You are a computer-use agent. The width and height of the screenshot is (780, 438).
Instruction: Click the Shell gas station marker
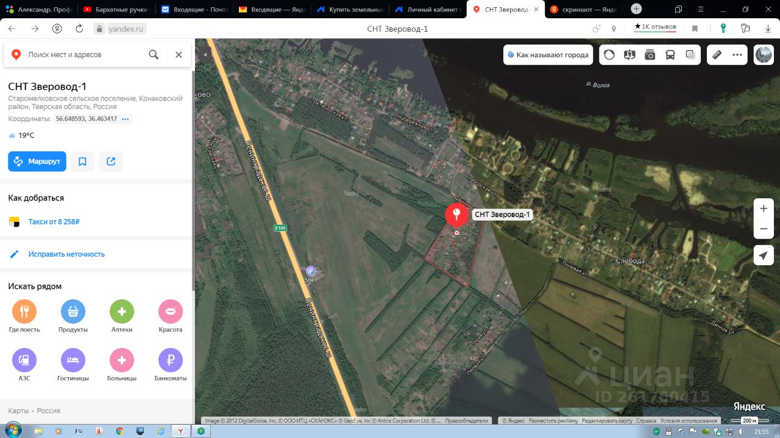point(311,271)
